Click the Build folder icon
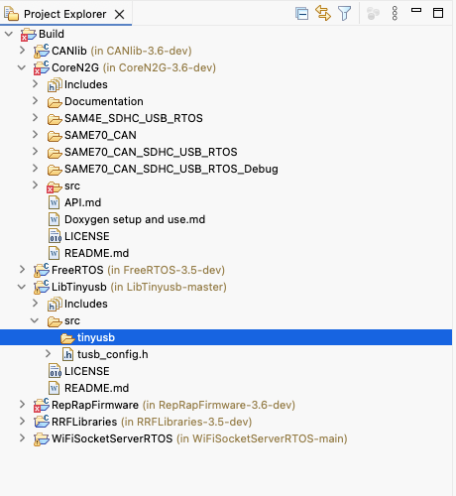The width and height of the screenshot is (456, 496). point(29,34)
